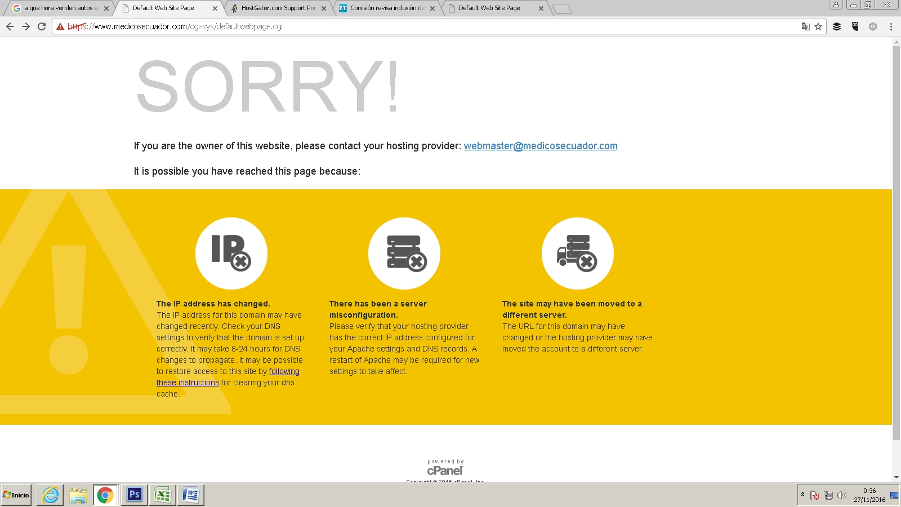
Task: Bookmark this page with the star icon
Action: (x=818, y=26)
